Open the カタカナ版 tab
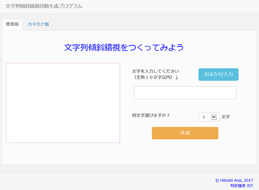Viewport: 259px width, 190px height. (x=38, y=24)
